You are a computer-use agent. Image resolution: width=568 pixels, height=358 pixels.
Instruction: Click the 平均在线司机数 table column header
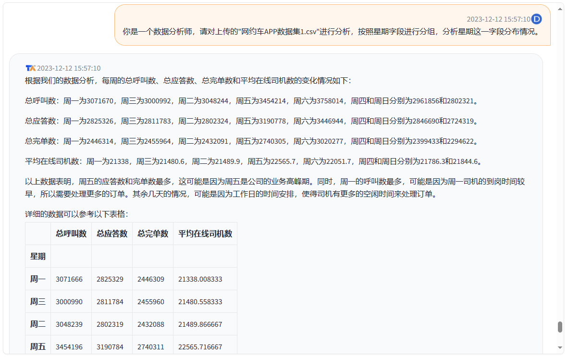tap(205, 234)
